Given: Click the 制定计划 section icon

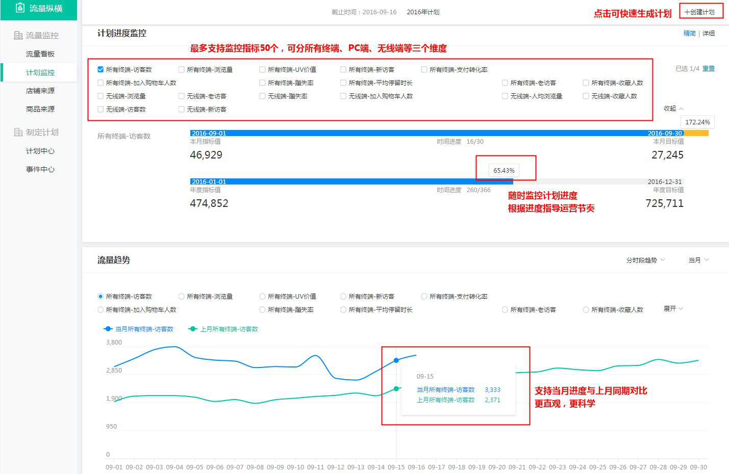Looking at the screenshot, I should (x=18, y=132).
